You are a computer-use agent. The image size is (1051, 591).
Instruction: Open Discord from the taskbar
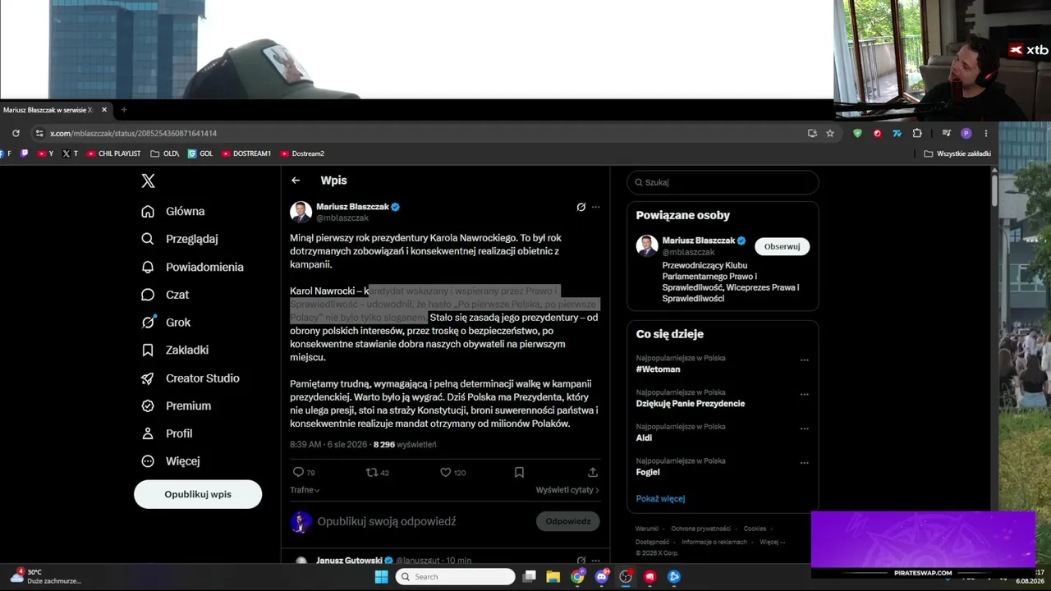tap(602, 576)
